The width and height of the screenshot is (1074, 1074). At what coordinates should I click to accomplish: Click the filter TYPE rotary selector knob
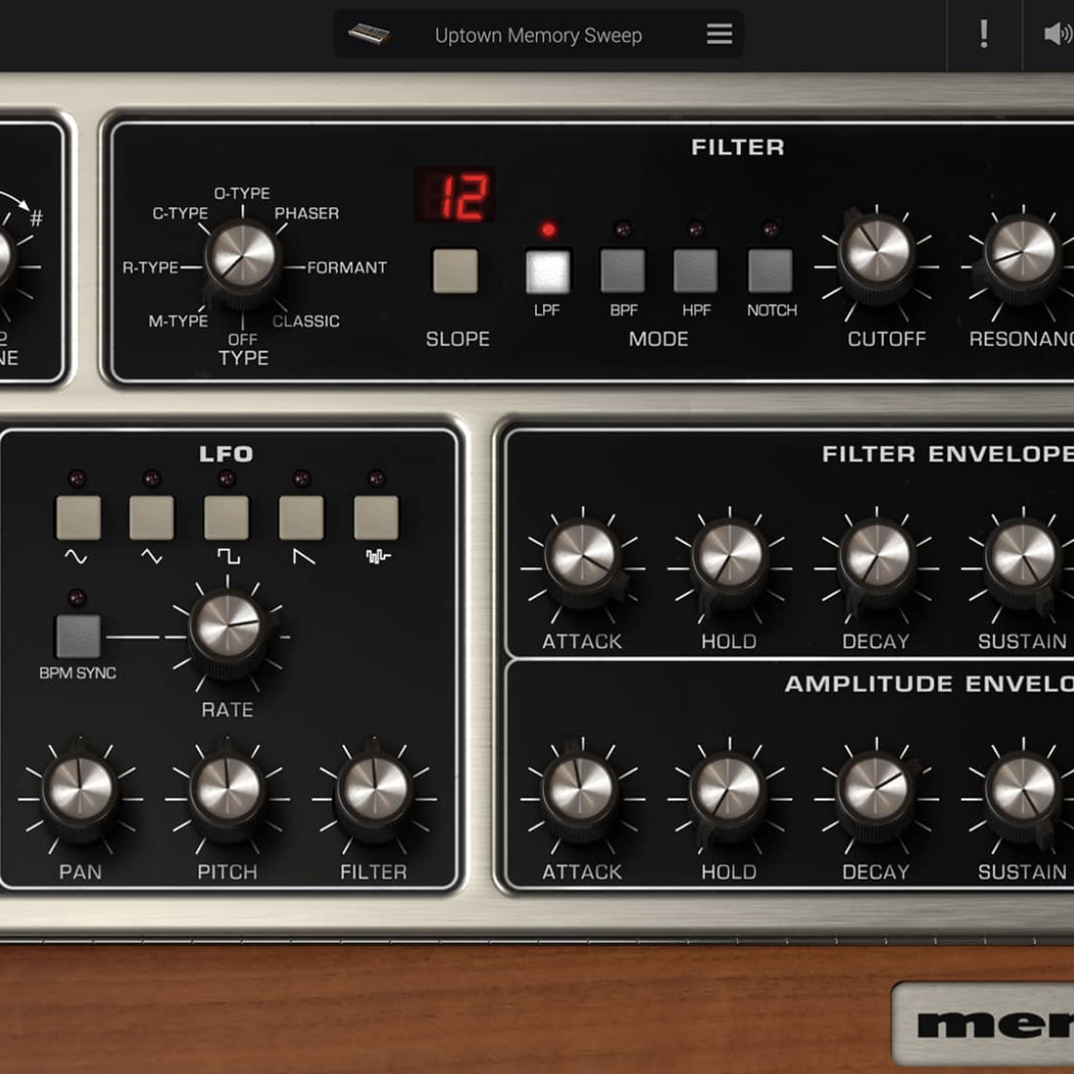coord(242,263)
